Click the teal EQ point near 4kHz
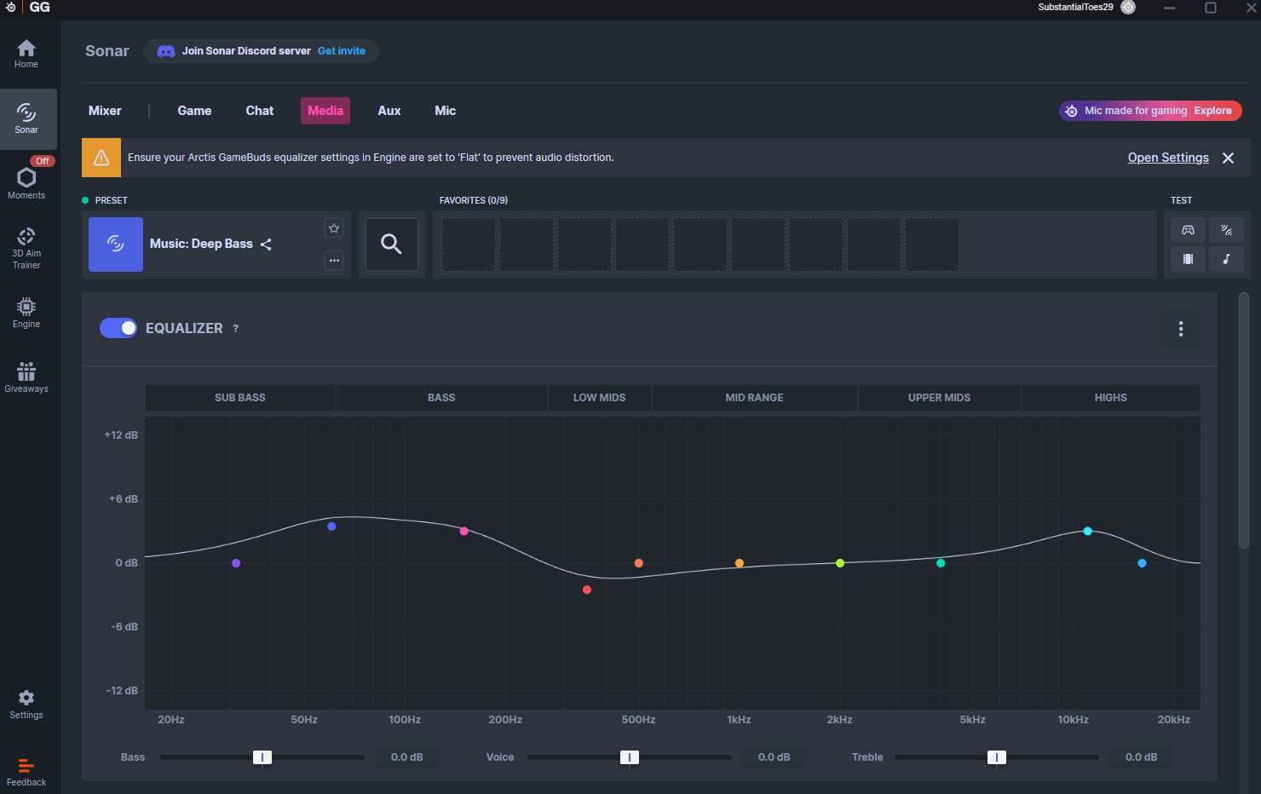This screenshot has width=1261, height=794. tap(941, 563)
